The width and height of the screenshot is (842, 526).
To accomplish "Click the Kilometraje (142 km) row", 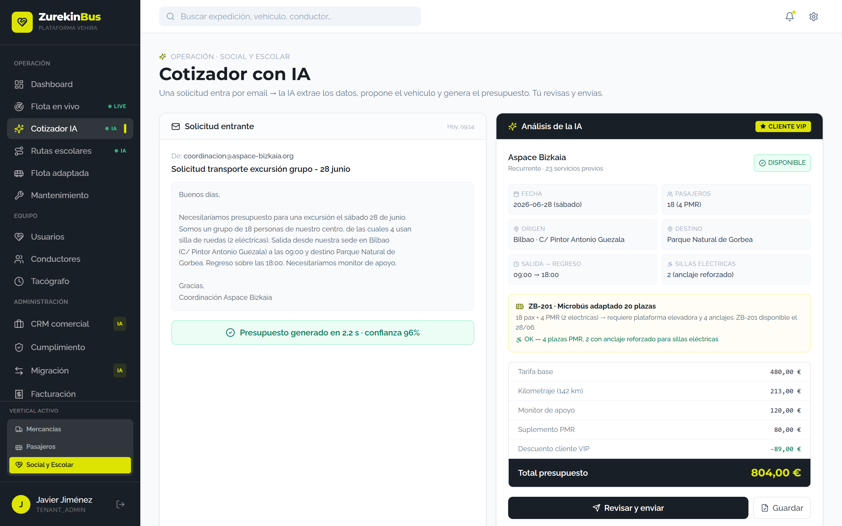I will (x=659, y=391).
